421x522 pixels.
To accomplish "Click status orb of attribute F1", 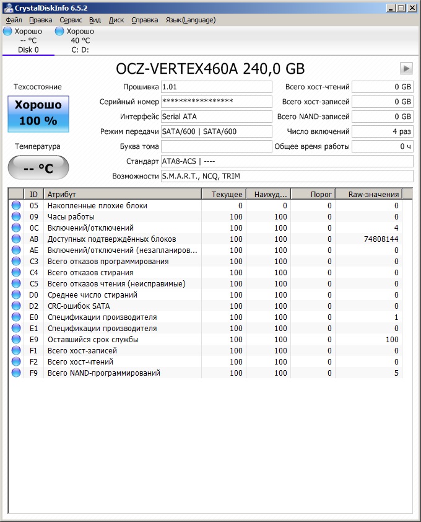I will click(16, 350).
